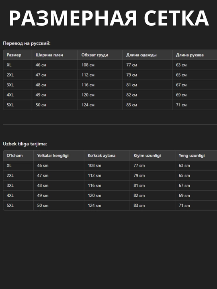This screenshot has height=289, width=217.
Task: Click the Длина рукава header
Action: click(x=190, y=55)
